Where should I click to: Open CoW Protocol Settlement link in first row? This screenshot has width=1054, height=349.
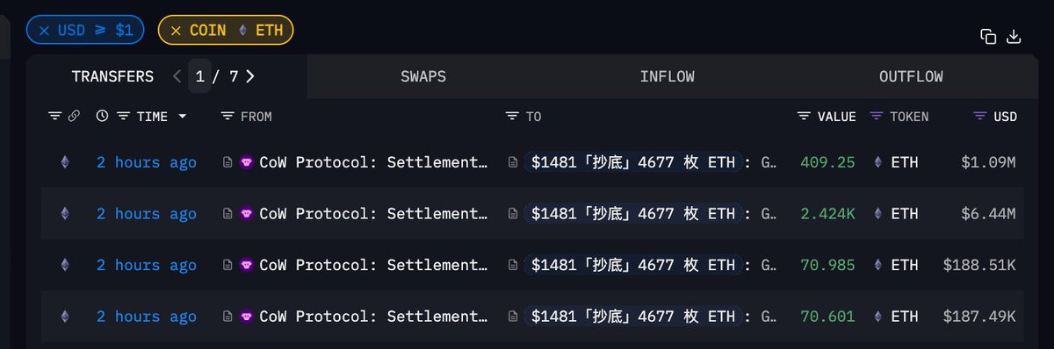coord(373,162)
